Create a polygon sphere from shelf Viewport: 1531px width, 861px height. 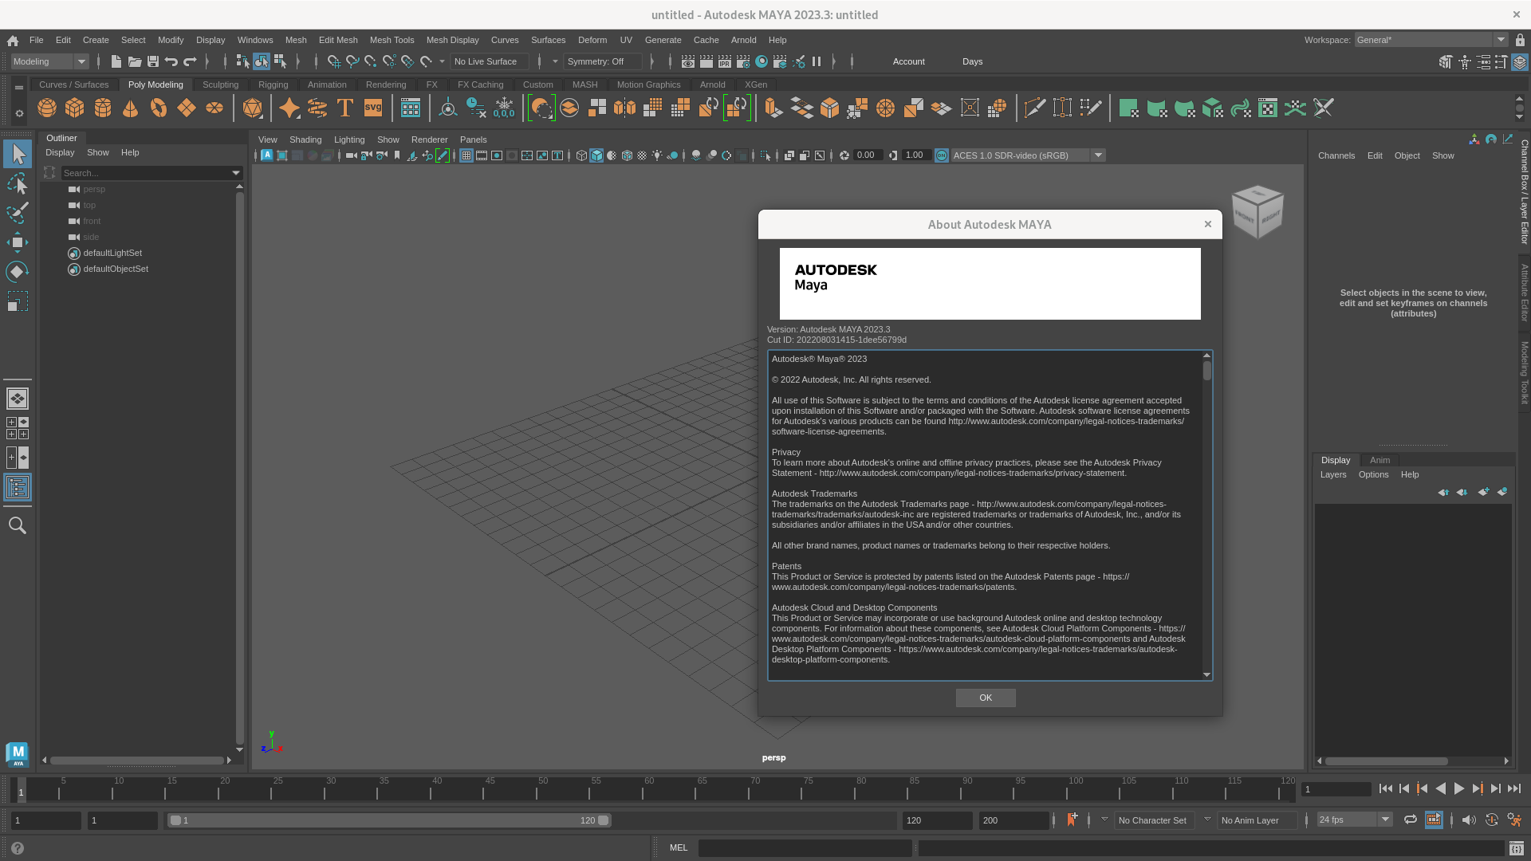(47, 108)
